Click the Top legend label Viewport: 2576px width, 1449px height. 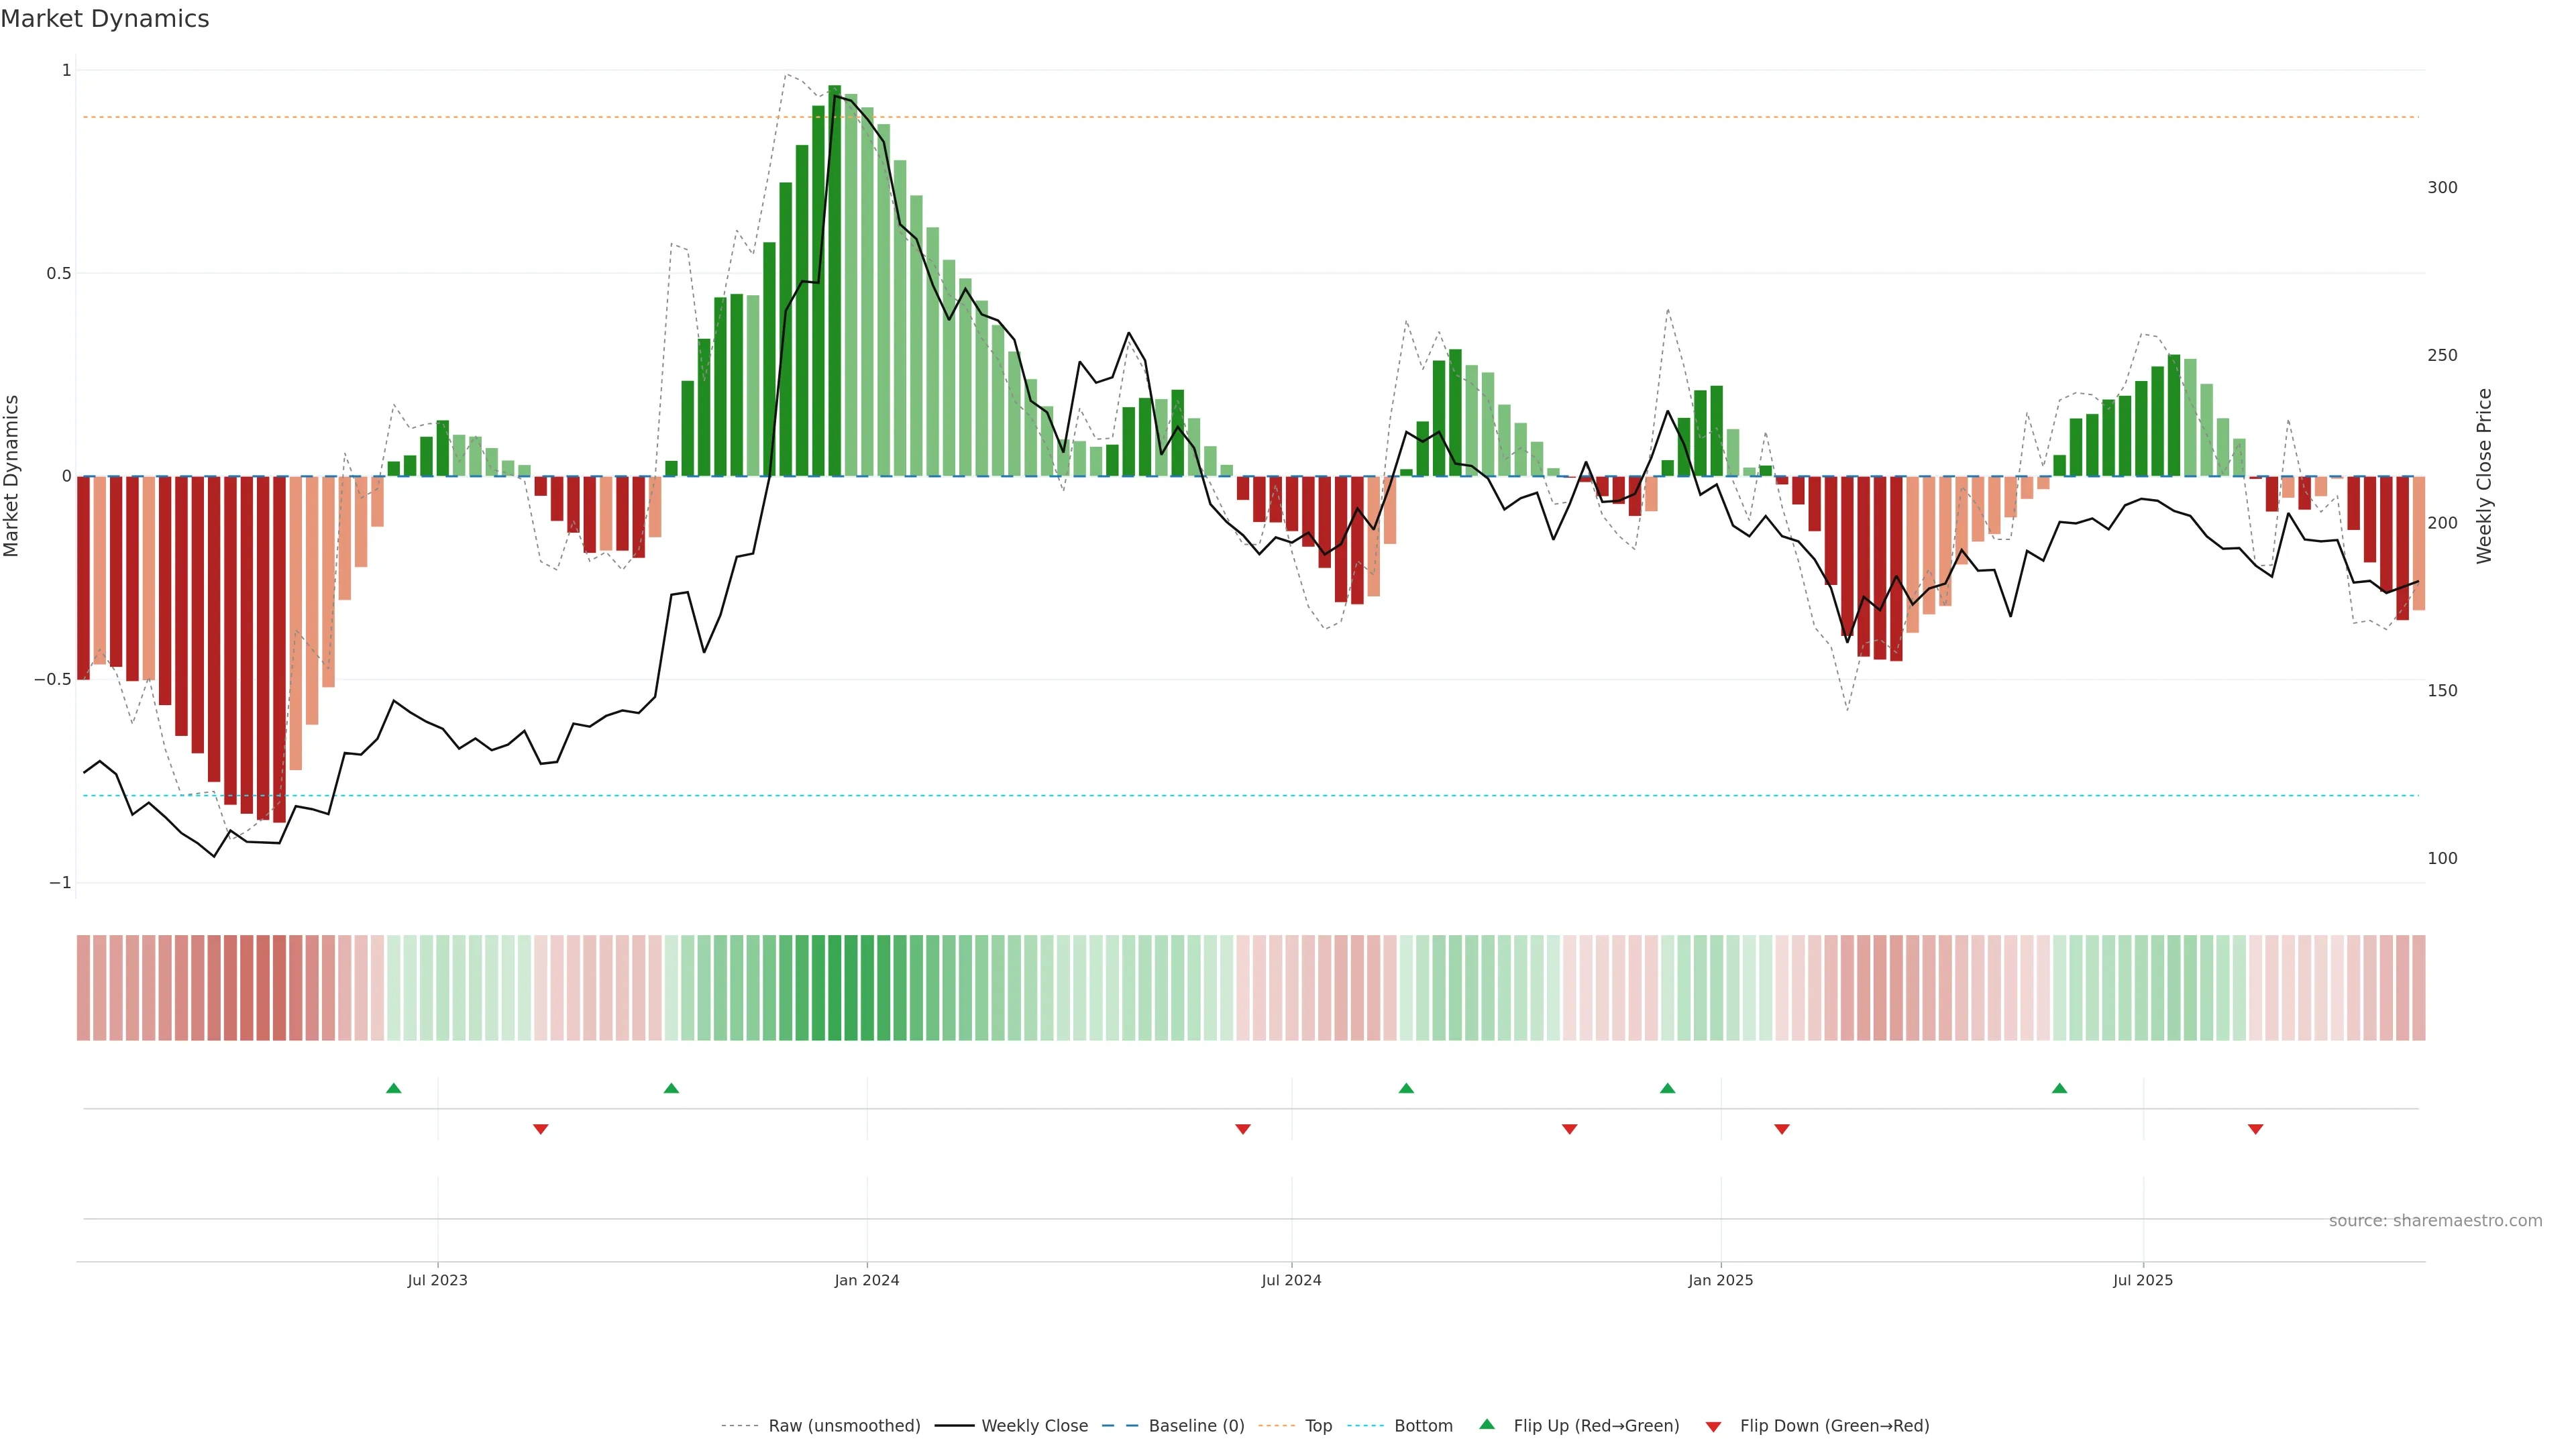click(x=1318, y=1426)
